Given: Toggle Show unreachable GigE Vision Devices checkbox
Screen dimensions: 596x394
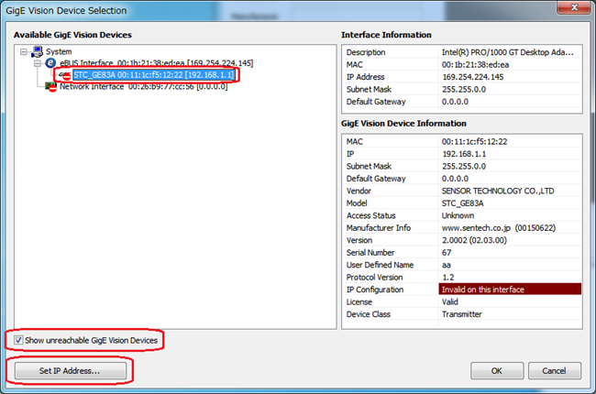Looking at the screenshot, I should tap(20, 340).
